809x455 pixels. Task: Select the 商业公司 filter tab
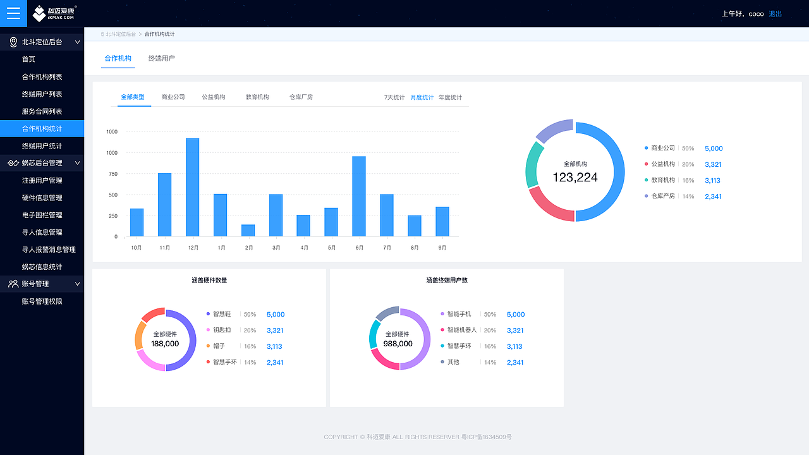click(173, 97)
